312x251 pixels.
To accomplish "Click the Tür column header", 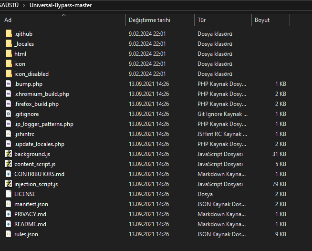I will 201,20.
